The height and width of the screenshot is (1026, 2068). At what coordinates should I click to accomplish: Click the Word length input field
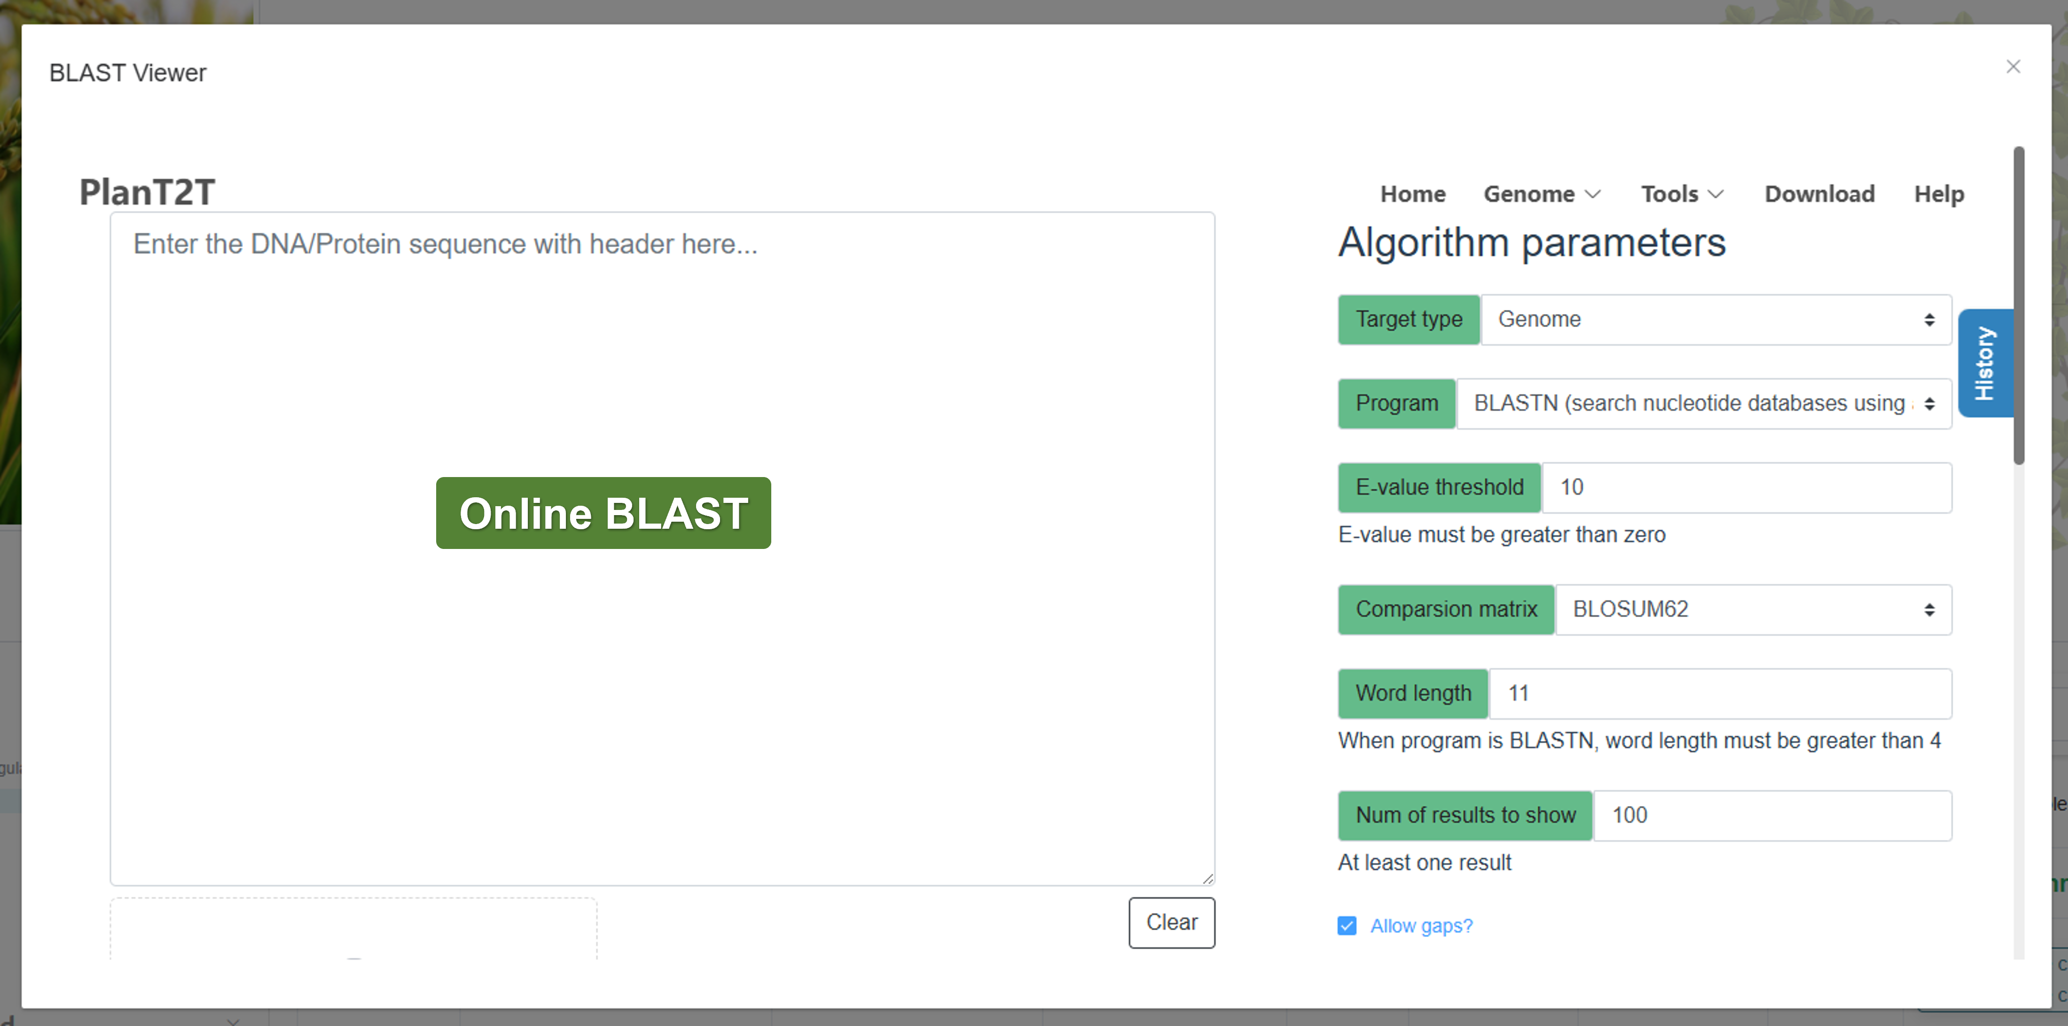click(1720, 694)
